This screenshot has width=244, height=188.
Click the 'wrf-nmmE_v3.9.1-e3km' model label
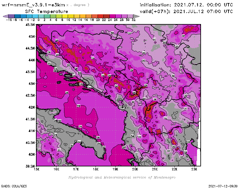[33, 5]
